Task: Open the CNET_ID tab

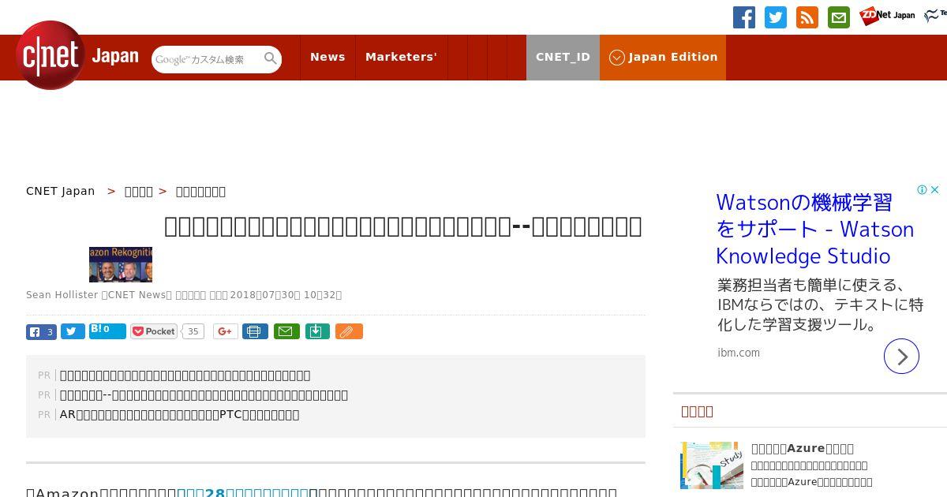Action: tap(563, 57)
